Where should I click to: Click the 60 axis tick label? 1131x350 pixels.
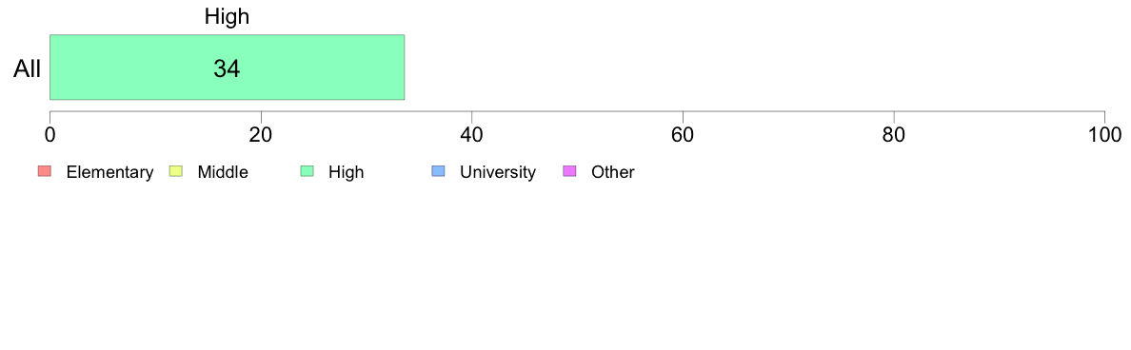(683, 134)
